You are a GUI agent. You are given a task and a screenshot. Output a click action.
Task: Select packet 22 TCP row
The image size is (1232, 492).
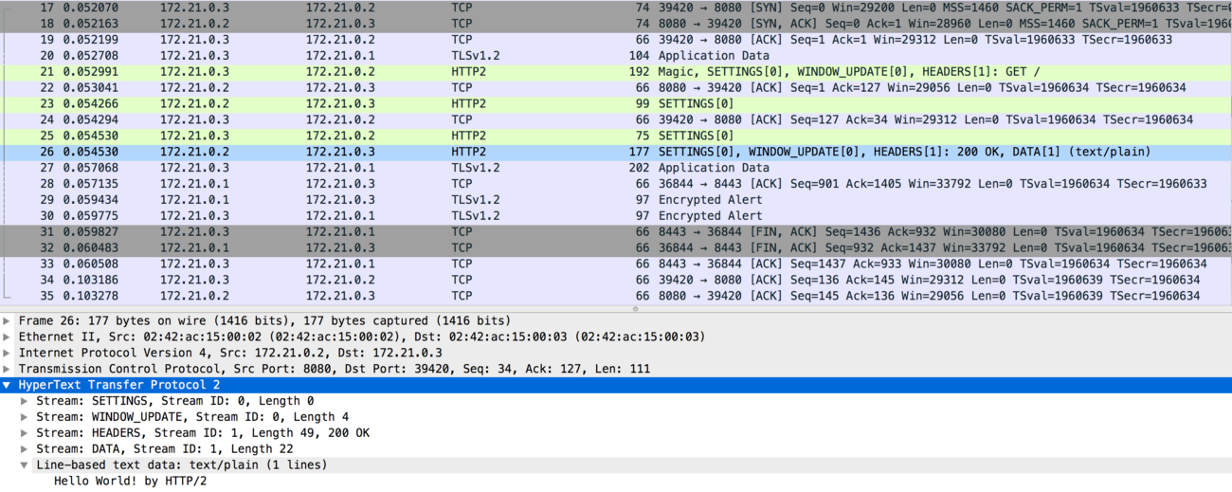click(x=616, y=88)
